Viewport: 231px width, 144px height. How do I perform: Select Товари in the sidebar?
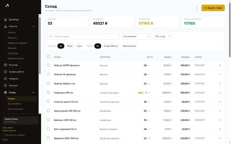coord(21,99)
